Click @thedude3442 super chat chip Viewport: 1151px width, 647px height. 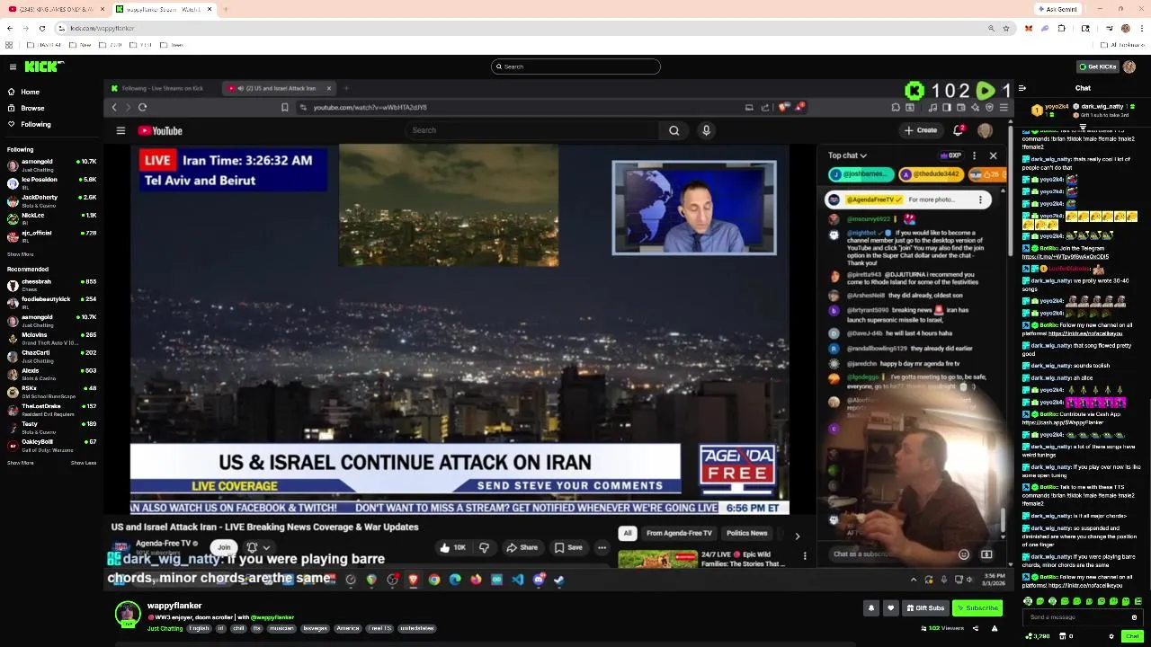point(930,174)
